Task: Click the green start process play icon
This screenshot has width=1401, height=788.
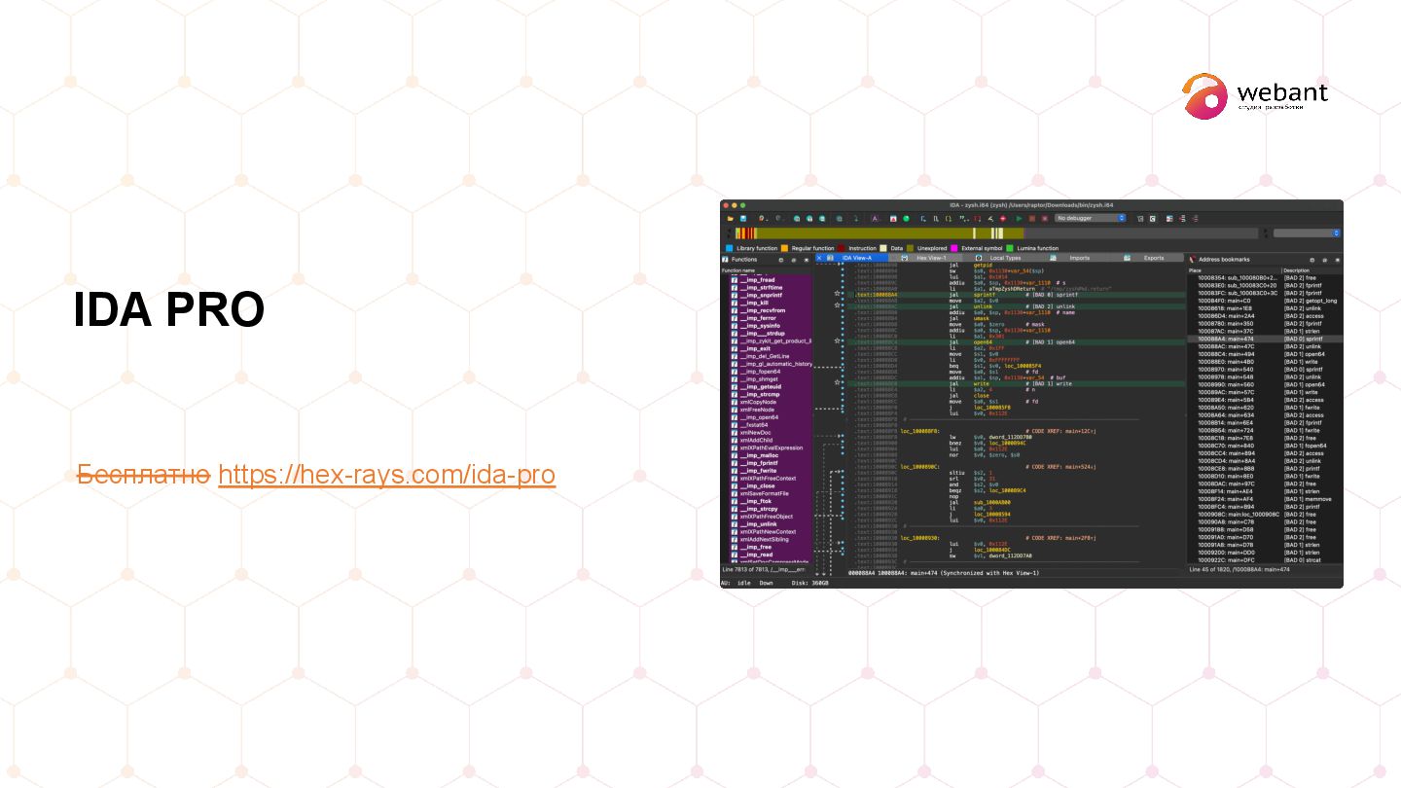Action: (1019, 219)
